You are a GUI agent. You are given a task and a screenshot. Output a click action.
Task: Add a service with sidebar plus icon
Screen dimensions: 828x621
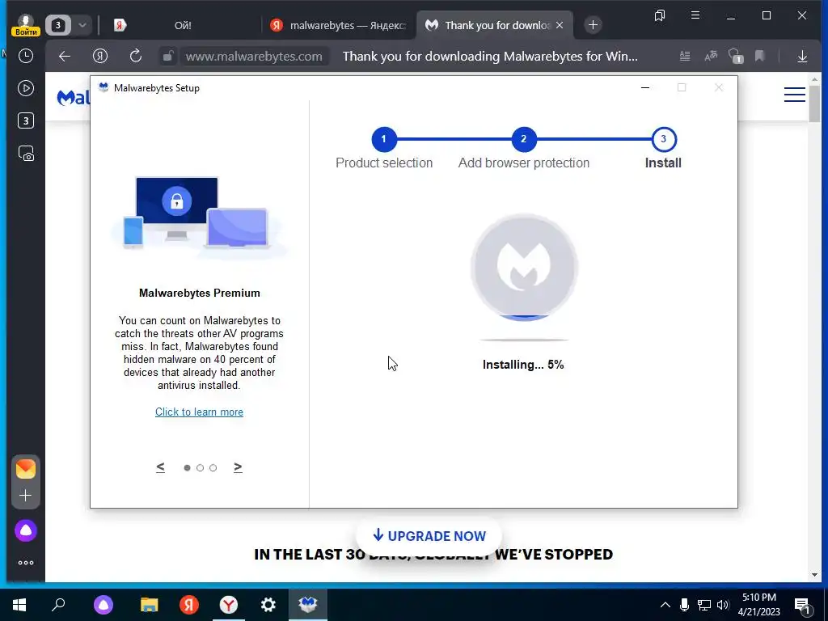[x=25, y=496]
